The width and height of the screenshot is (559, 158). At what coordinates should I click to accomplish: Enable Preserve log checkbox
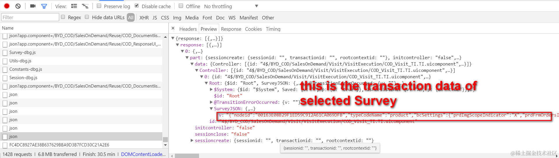pyautogui.click(x=99, y=6)
